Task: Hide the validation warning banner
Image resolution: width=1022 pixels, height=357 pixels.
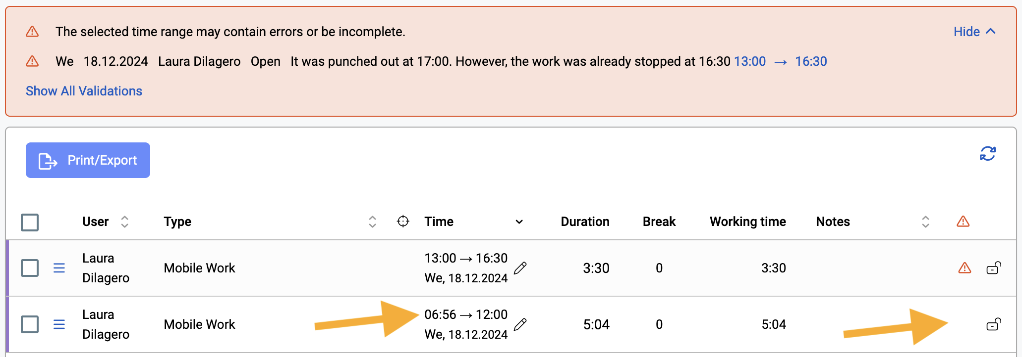Action: tap(974, 32)
